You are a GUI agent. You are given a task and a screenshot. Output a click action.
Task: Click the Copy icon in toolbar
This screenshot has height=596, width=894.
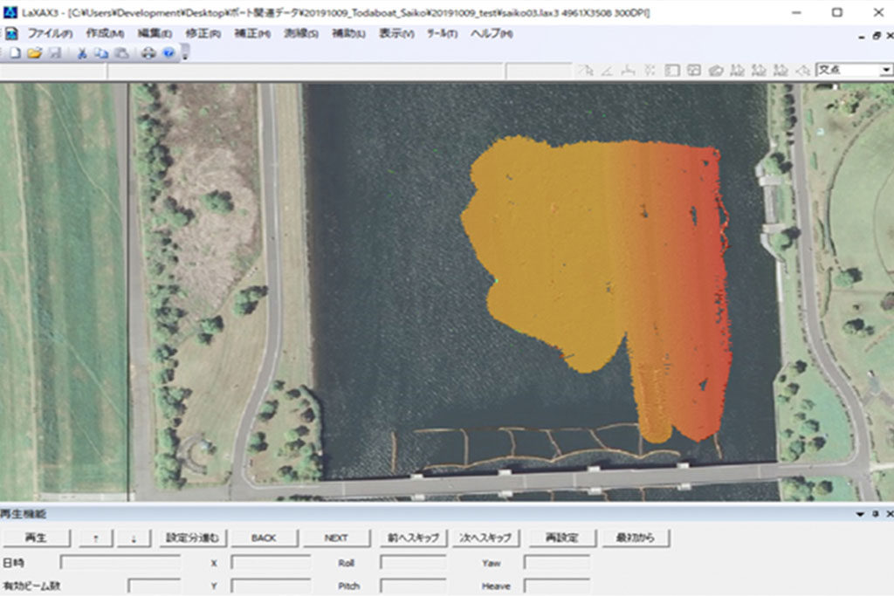pyautogui.click(x=101, y=53)
